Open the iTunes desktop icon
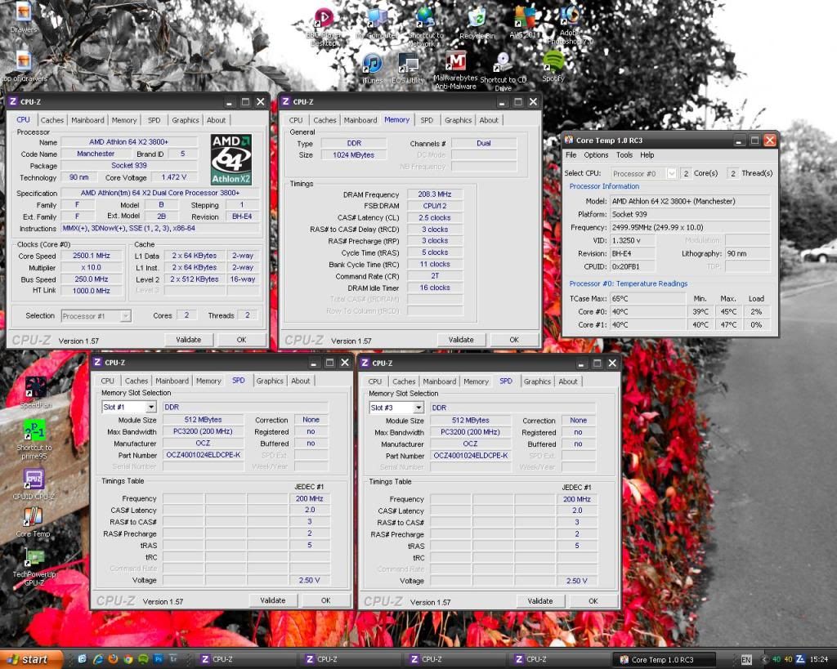Viewport: 837px width, 669px height. point(372,64)
